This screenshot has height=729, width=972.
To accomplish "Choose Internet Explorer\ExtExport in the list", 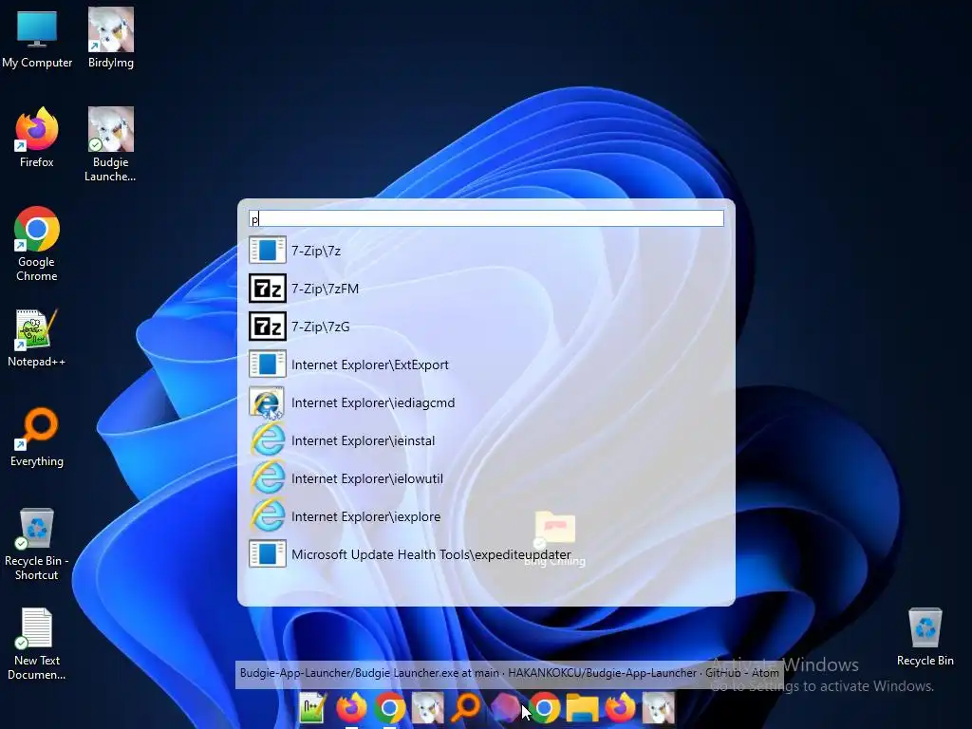I will [486, 364].
